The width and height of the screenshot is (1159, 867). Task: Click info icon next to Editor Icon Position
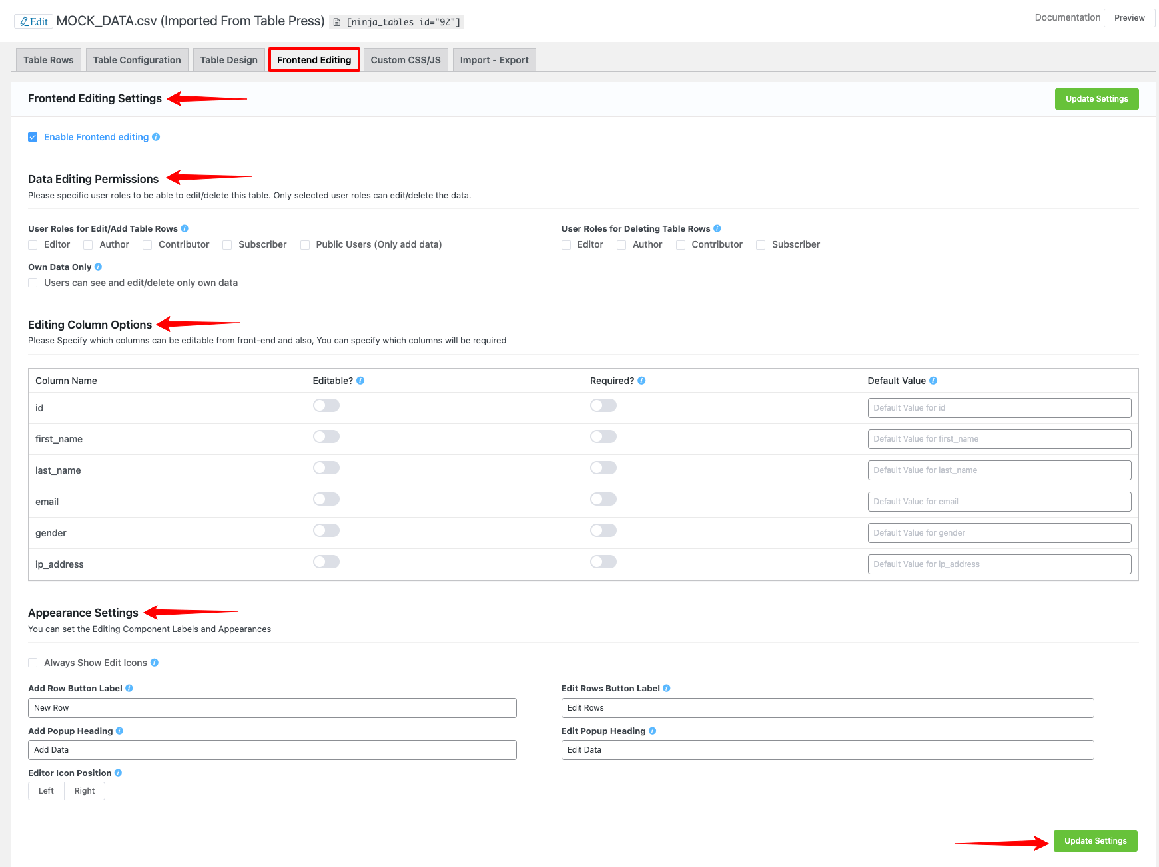118,773
